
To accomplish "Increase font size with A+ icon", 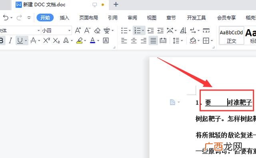I will (78, 30).
